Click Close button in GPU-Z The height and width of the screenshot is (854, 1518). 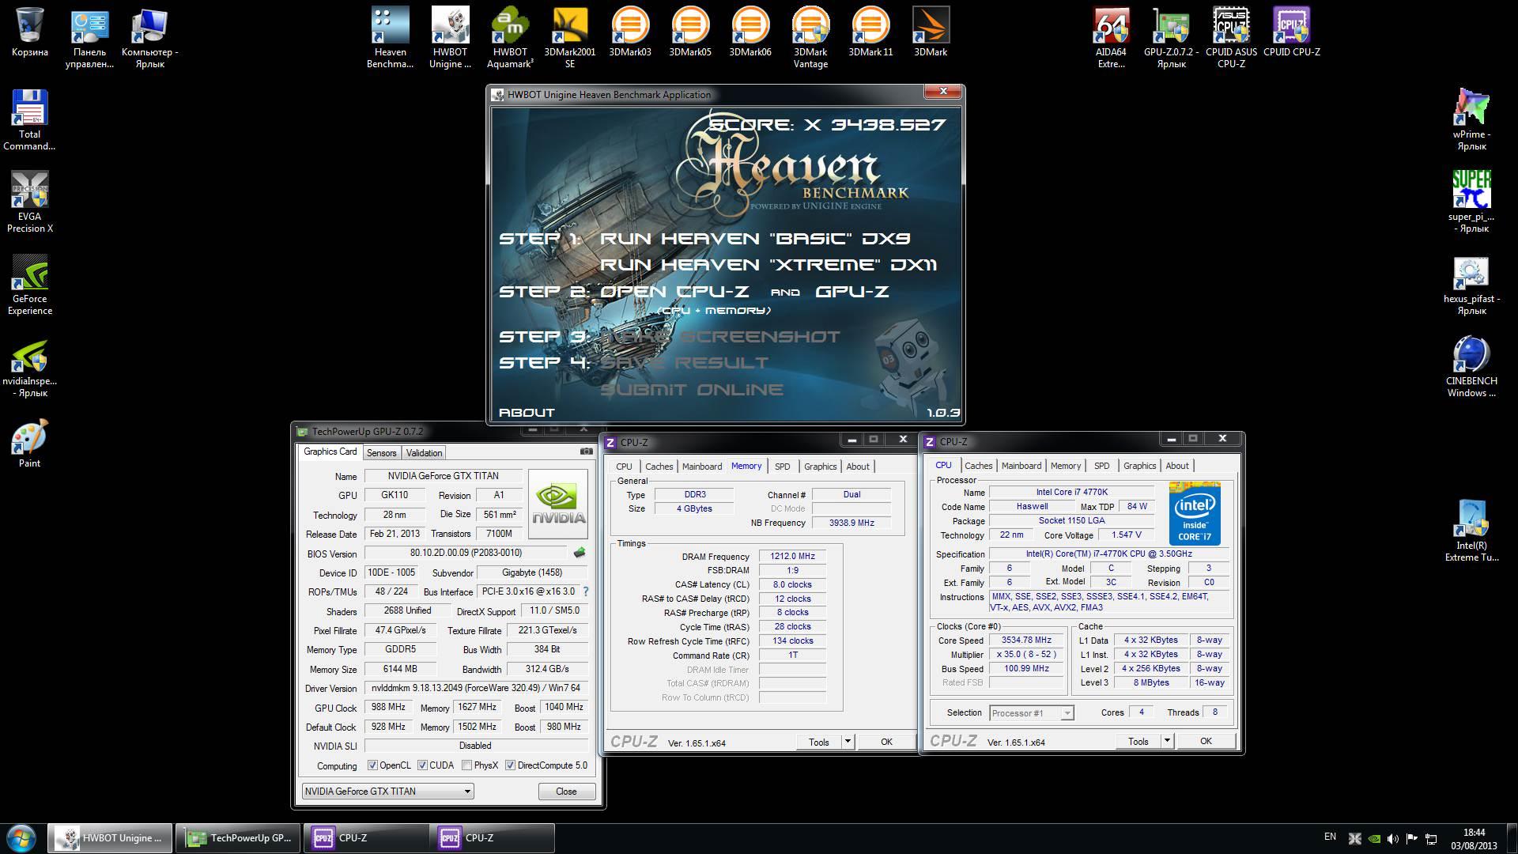566,792
